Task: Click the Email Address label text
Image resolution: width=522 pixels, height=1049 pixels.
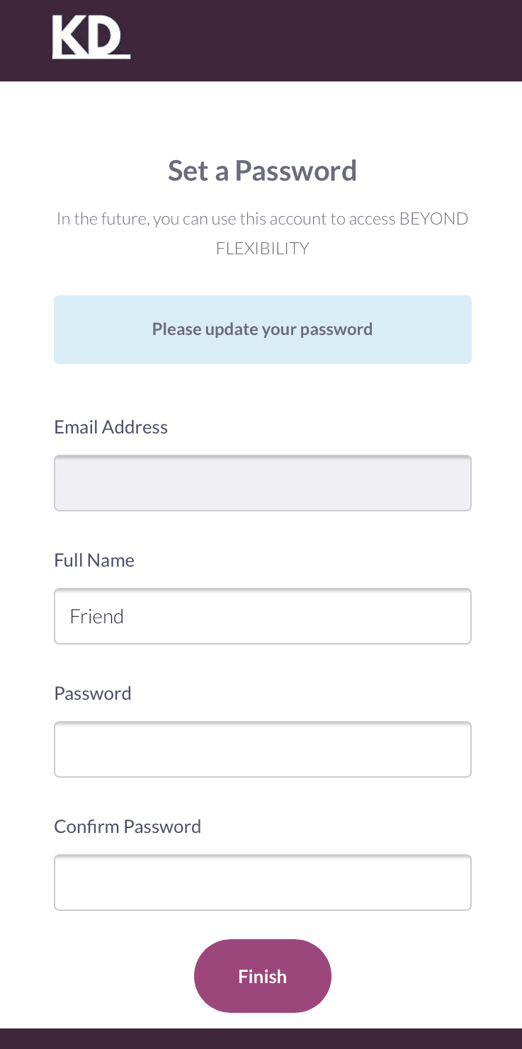Action: point(110,427)
